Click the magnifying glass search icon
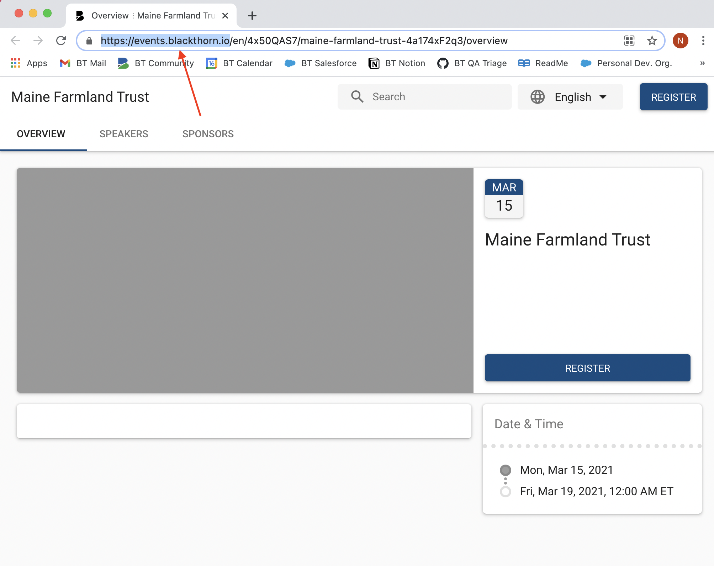This screenshot has width=714, height=566. pos(357,97)
